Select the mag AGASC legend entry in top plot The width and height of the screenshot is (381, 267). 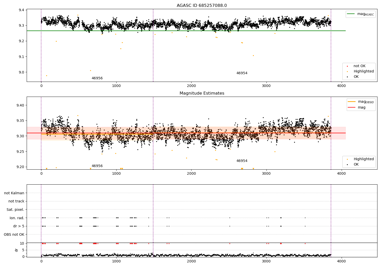pyautogui.click(x=360, y=14)
